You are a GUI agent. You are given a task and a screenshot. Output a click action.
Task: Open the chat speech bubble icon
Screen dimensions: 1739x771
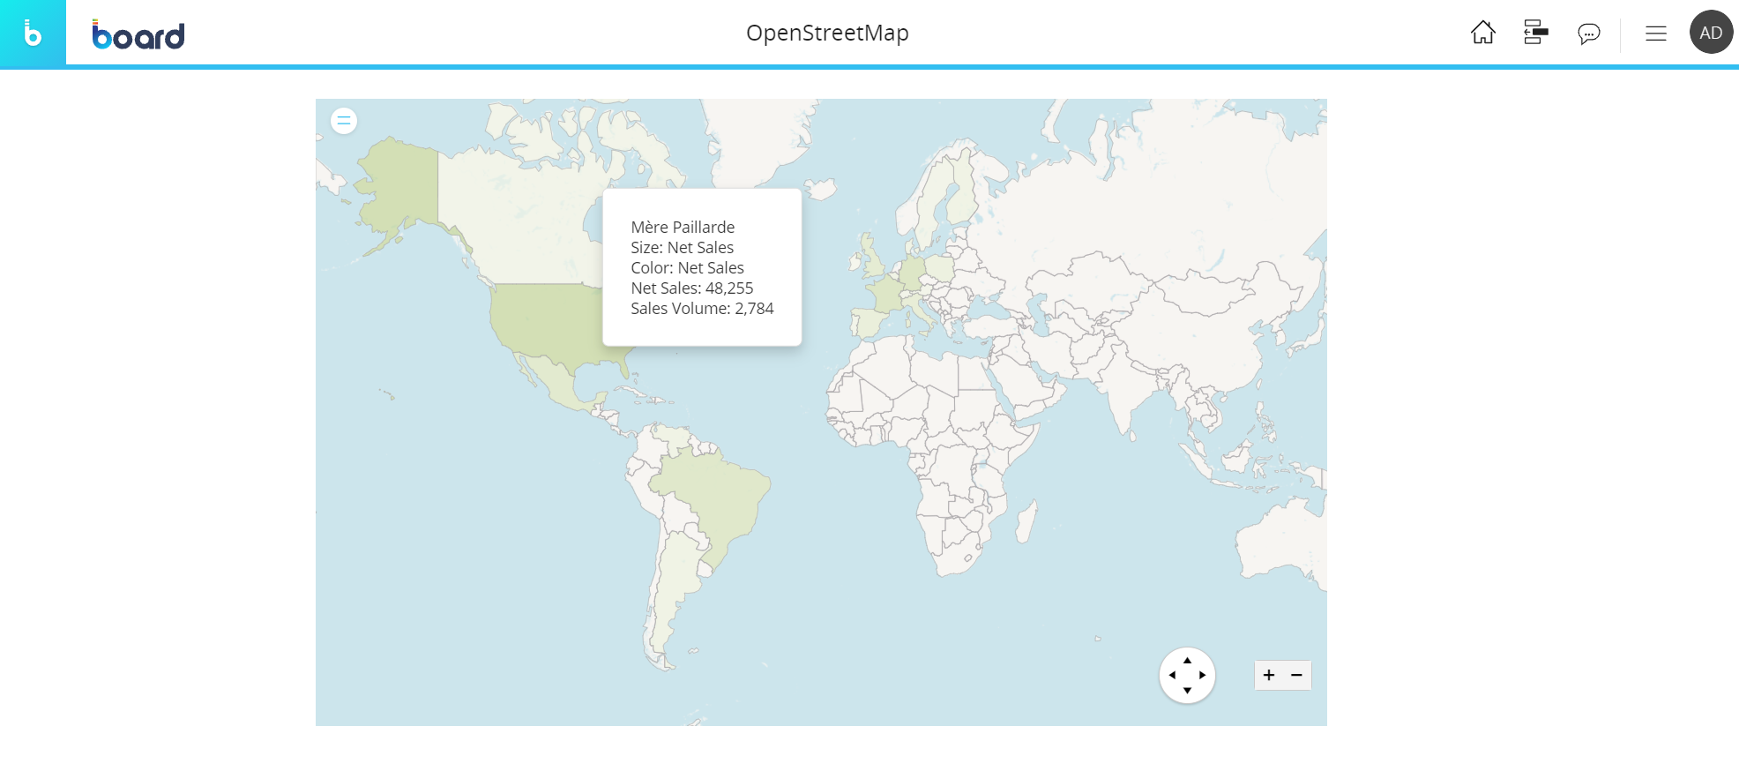tap(1589, 34)
